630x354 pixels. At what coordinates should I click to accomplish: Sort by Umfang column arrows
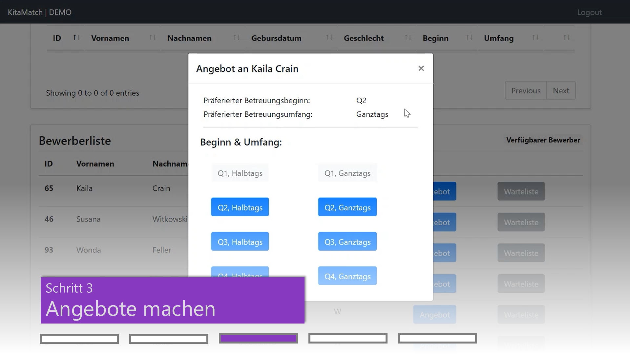click(535, 38)
